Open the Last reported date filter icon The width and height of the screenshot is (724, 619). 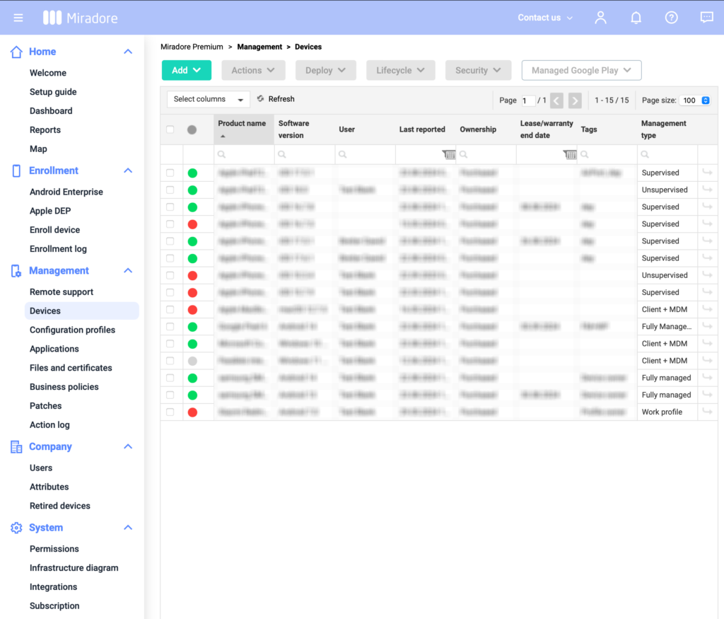point(448,154)
